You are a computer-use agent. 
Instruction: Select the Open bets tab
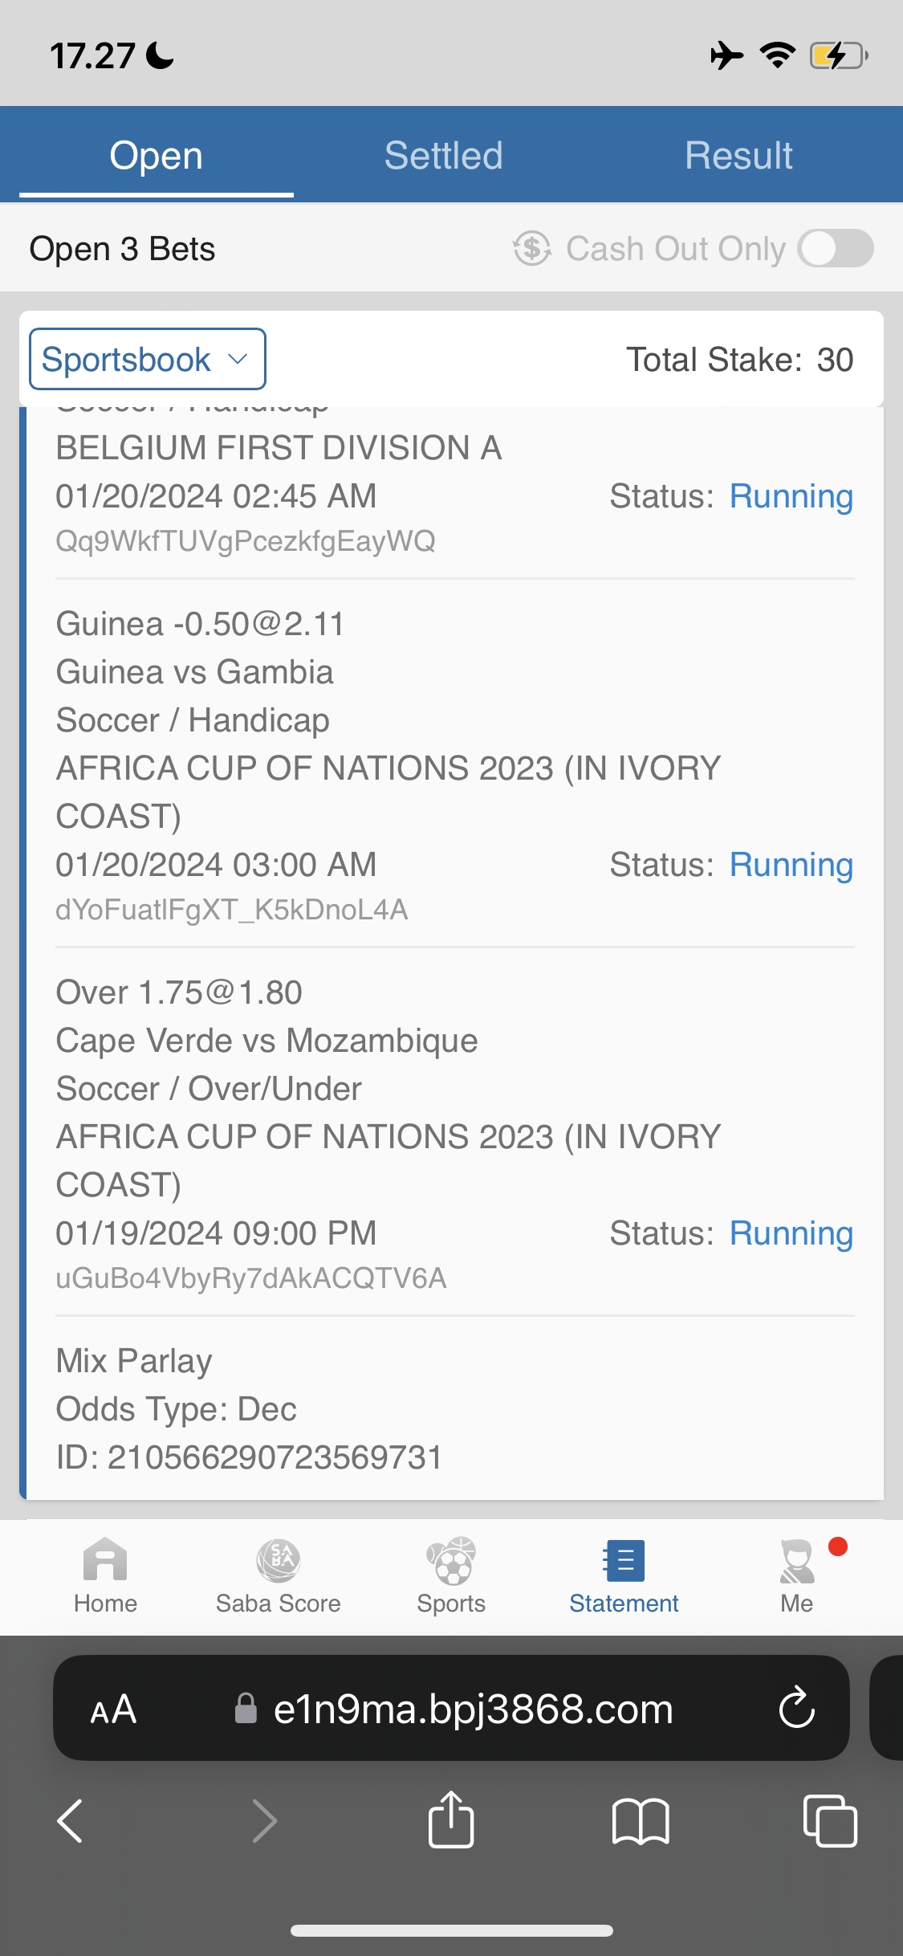[156, 155]
